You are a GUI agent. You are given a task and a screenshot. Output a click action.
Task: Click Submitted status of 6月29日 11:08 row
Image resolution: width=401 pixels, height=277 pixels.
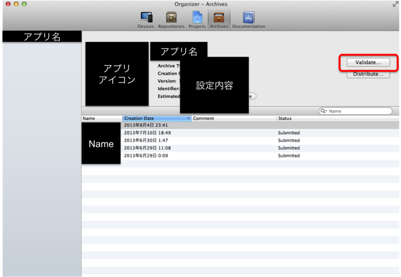pyautogui.click(x=289, y=148)
